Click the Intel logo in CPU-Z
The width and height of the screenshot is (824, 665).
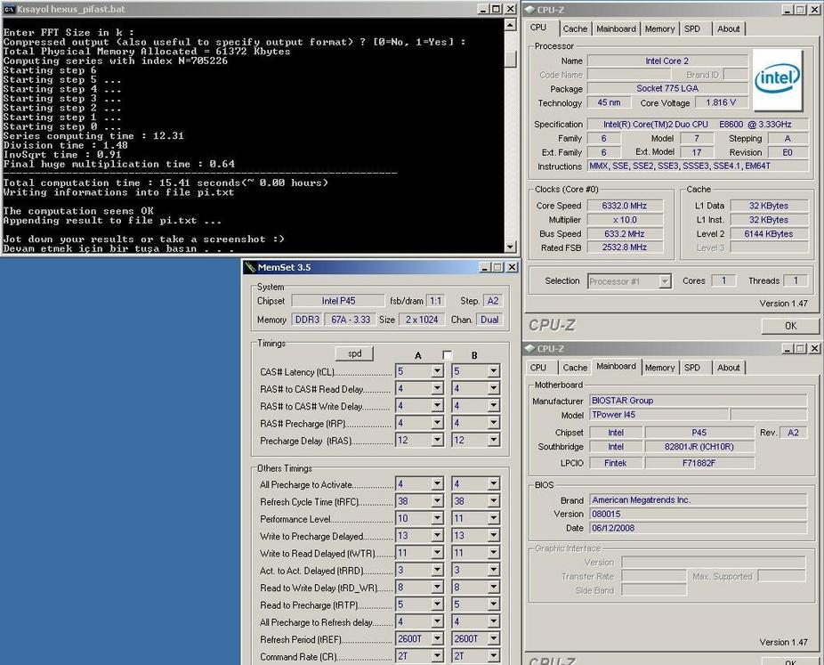[x=778, y=80]
